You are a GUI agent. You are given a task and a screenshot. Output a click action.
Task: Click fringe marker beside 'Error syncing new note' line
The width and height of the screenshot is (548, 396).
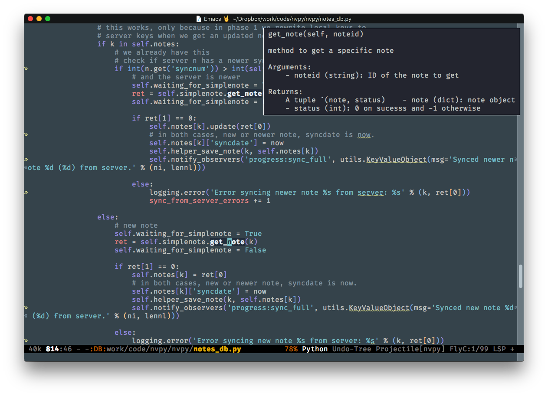point(26,340)
